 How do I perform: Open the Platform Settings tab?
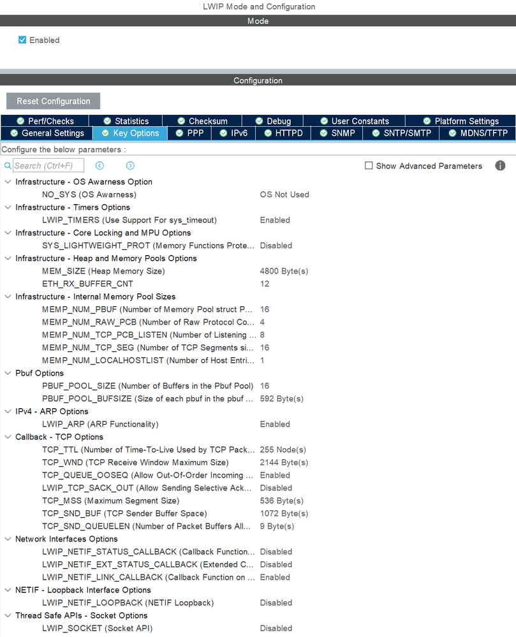point(461,121)
